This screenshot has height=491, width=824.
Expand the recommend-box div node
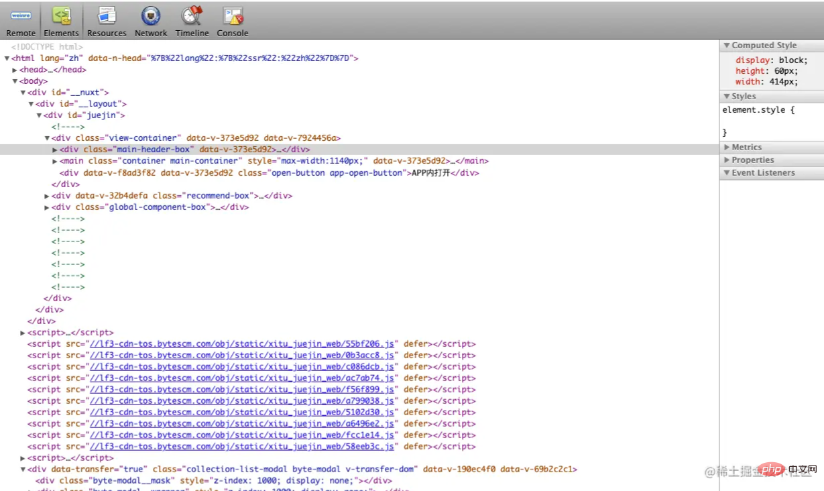(x=47, y=196)
